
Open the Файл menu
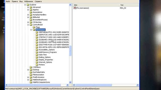pos(8,1)
